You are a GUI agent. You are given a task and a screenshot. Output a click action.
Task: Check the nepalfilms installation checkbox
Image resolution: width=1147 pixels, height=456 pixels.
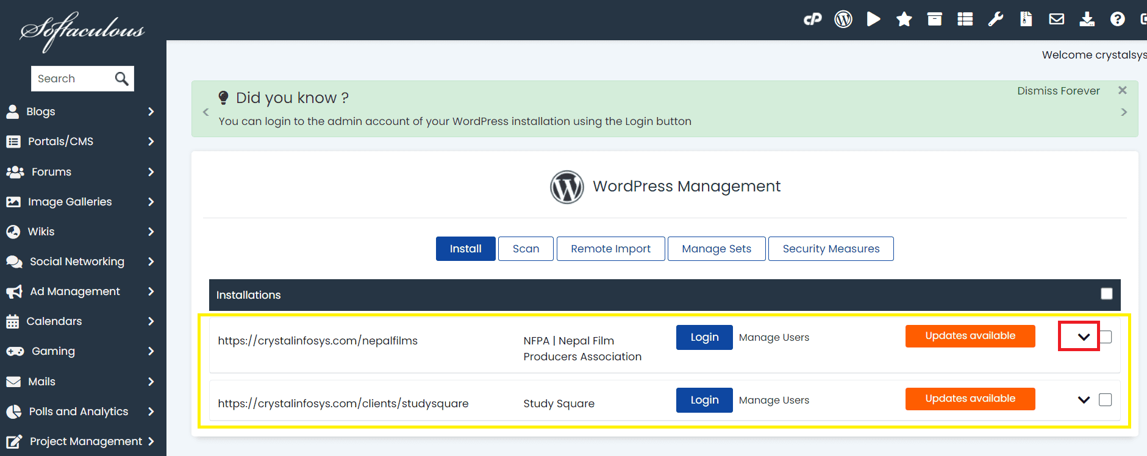coord(1106,337)
